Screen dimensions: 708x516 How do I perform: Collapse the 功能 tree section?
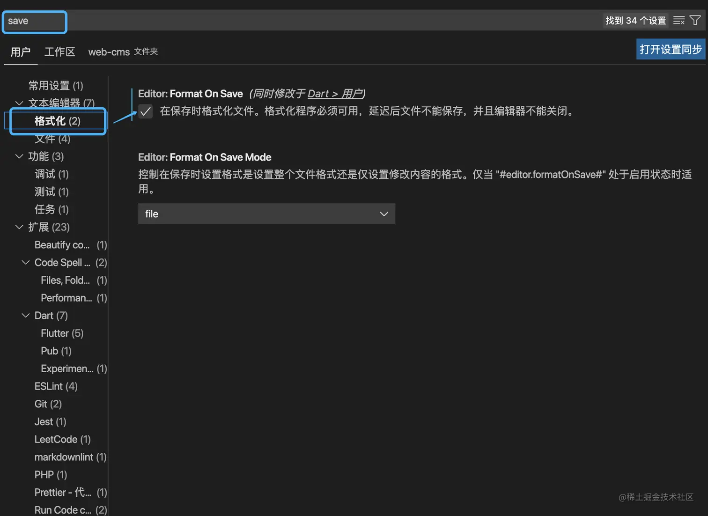click(x=19, y=156)
